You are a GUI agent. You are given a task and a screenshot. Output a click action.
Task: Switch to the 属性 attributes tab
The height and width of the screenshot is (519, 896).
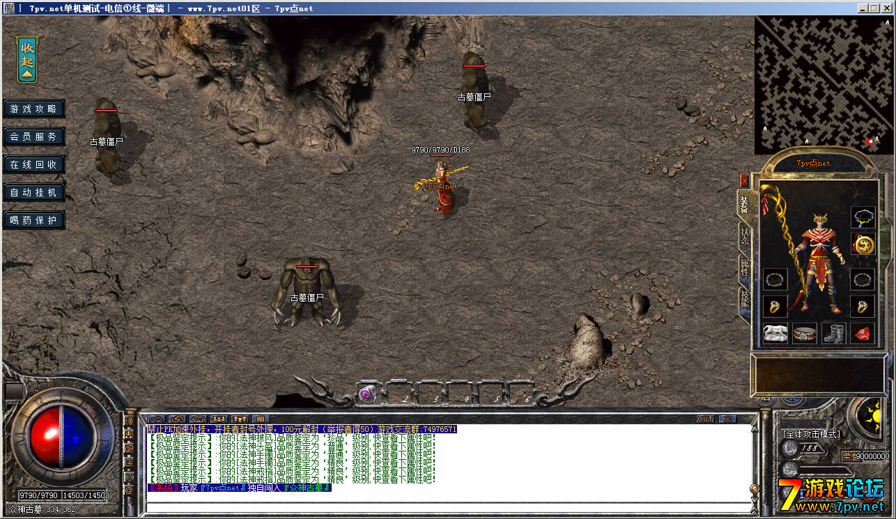click(x=744, y=269)
